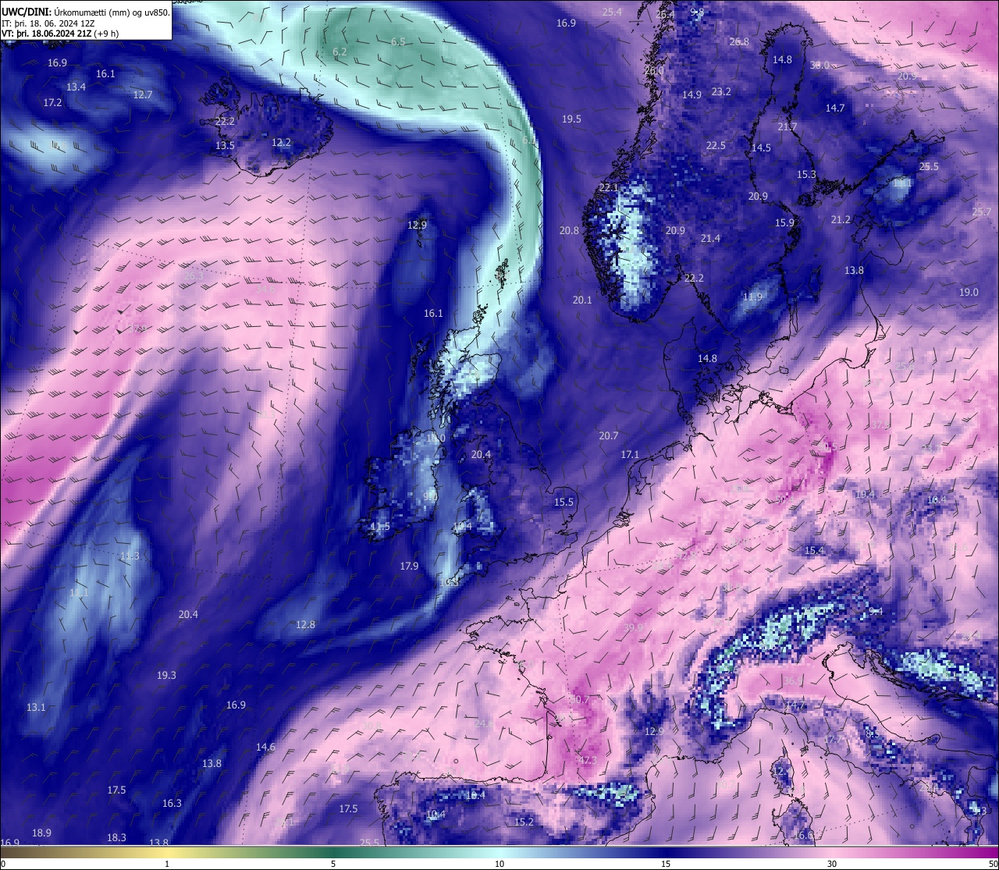Click the 23.2 value label
This screenshot has height=870, width=999.
click(721, 92)
